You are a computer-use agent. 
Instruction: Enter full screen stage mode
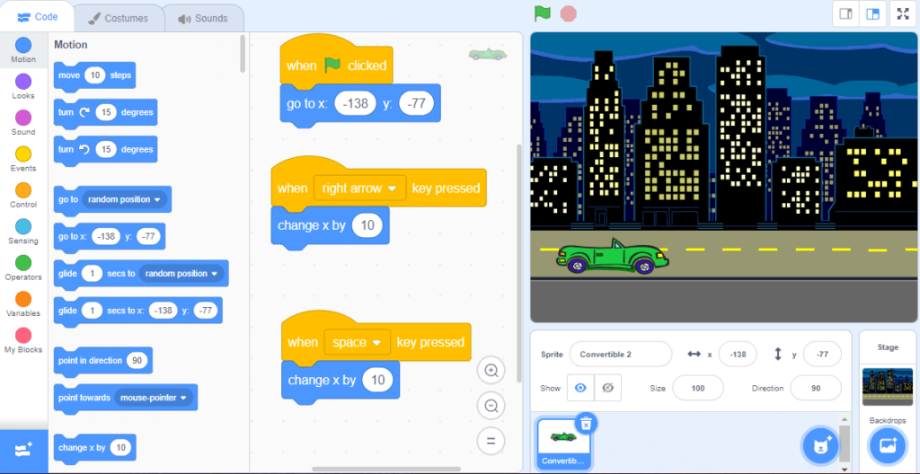tap(901, 13)
